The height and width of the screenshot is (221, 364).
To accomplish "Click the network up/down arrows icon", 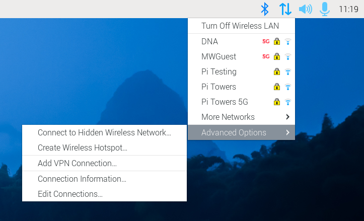I will [x=285, y=9].
